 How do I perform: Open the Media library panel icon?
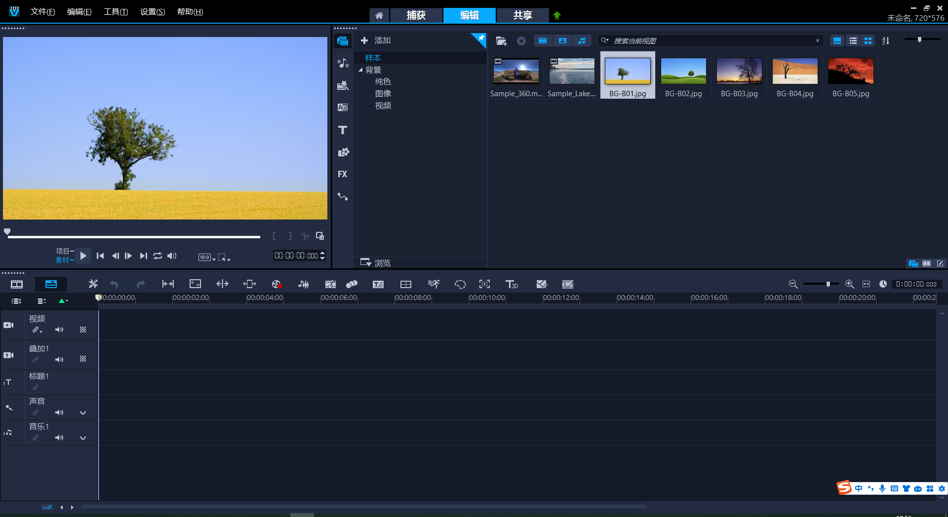pyautogui.click(x=343, y=41)
